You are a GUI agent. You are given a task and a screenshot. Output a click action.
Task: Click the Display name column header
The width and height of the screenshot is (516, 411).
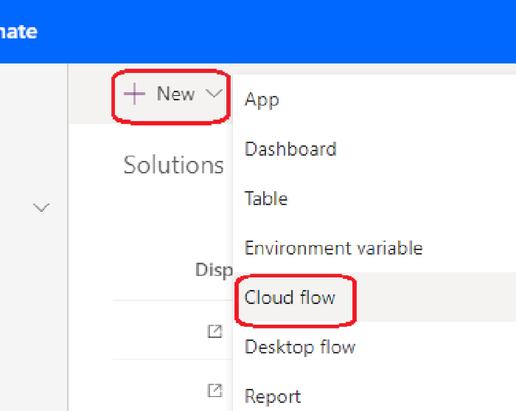(x=214, y=270)
